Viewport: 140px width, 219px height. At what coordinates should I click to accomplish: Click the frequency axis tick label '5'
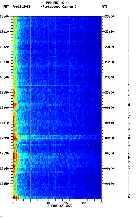coord(30,203)
